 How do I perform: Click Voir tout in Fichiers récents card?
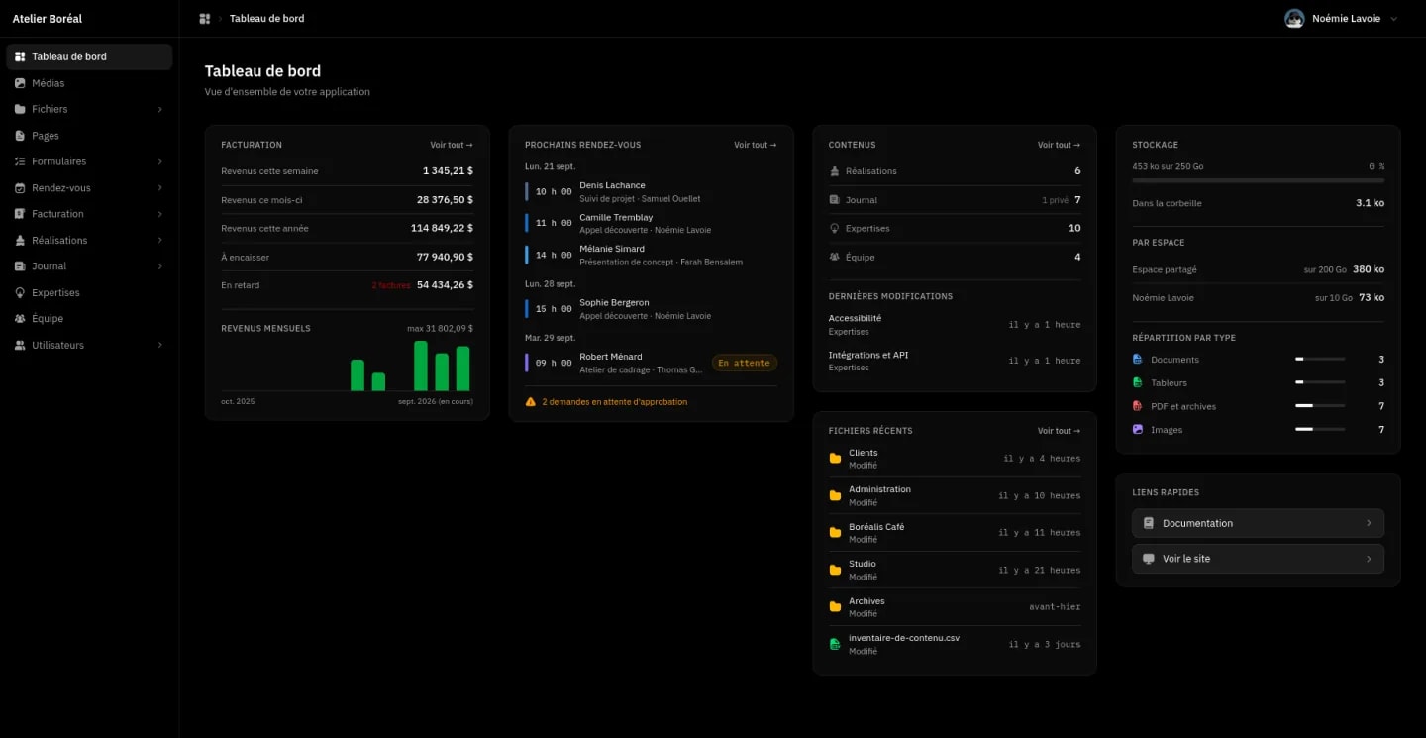tap(1060, 431)
